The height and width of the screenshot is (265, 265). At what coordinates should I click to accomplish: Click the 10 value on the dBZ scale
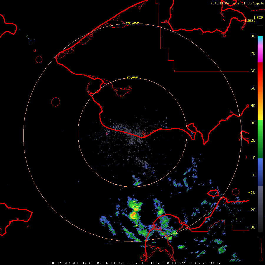pyautogui.click(x=253, y=158)
